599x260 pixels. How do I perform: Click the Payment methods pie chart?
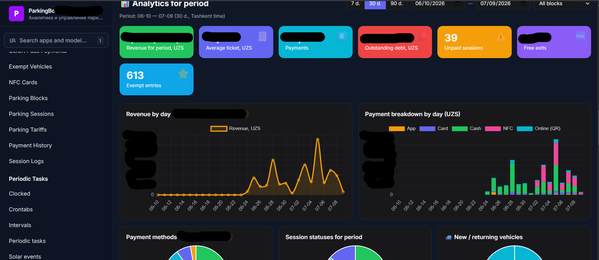click(196, 253)
